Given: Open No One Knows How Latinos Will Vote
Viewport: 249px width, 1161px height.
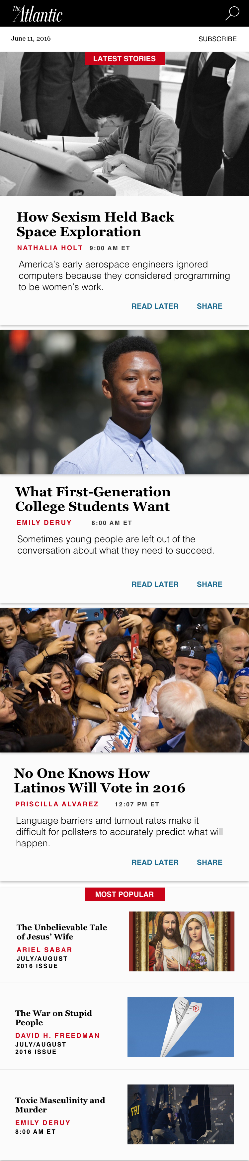Looking at the screenshot, I should [99, 780].
